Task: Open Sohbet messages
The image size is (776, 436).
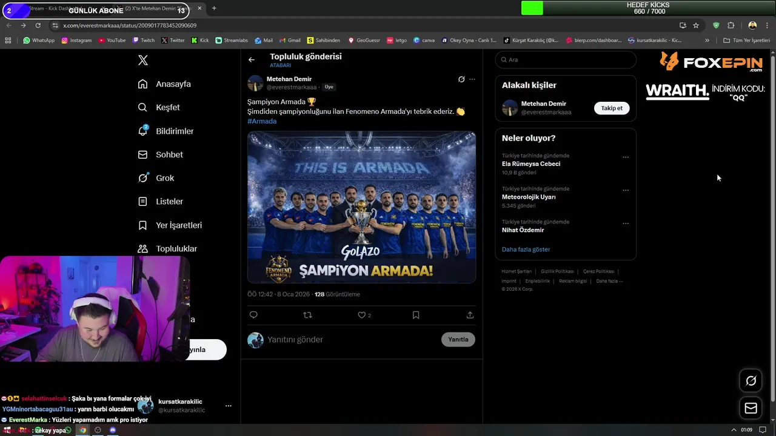Action: click(160, 154)
